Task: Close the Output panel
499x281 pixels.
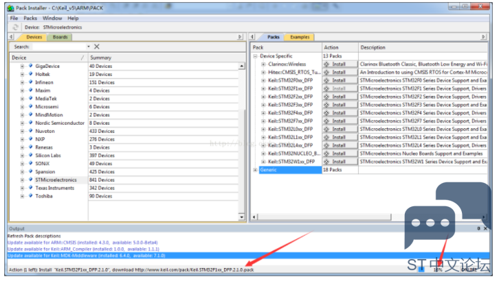Action: [485, 228]
